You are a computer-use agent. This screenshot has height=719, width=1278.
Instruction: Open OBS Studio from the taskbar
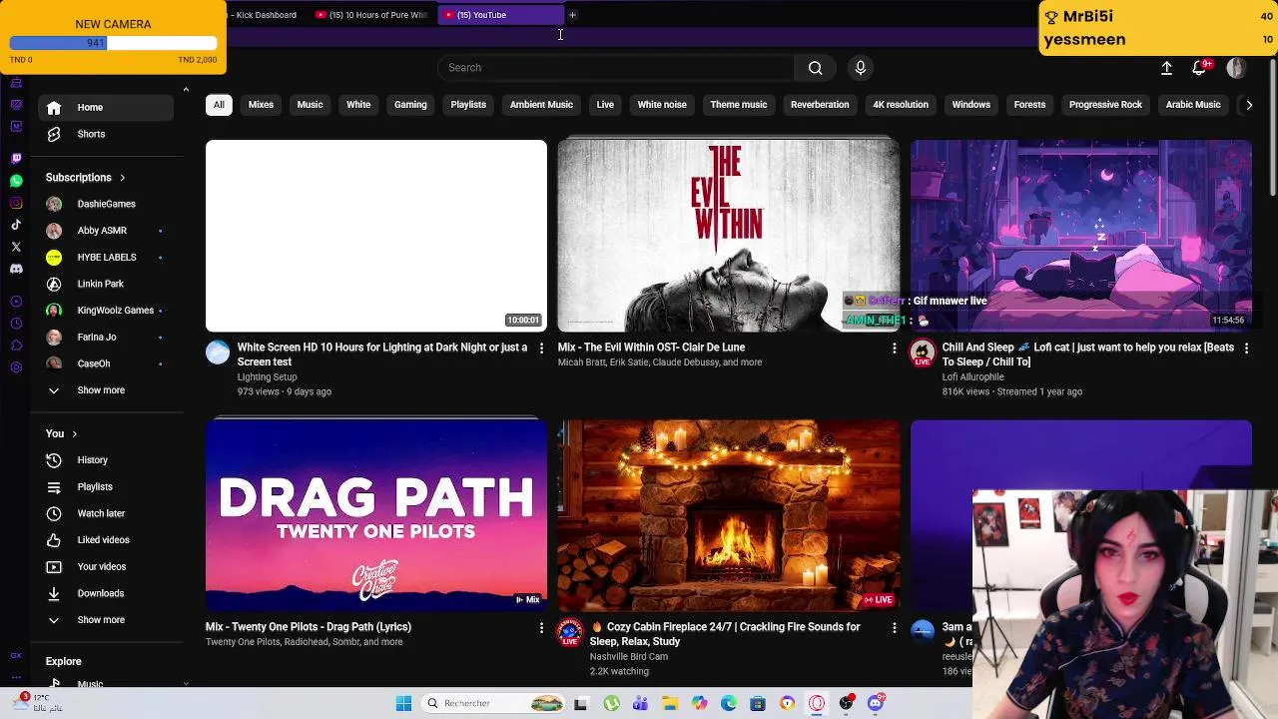[x=847, y=703]
